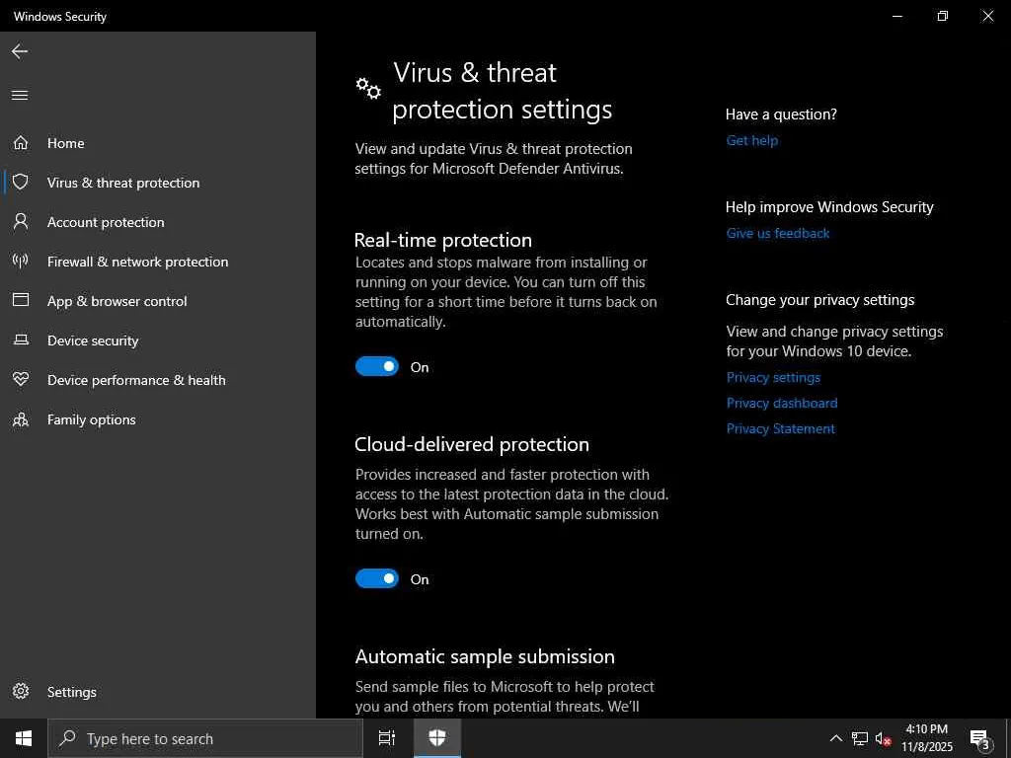
Task: Open the Privacy dashboard link
Action: click(x=782, y=403)
